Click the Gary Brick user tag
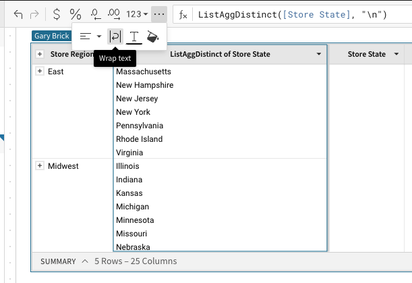Image resolution: width=412 pixels, height=283 pixels. [52, 36]
